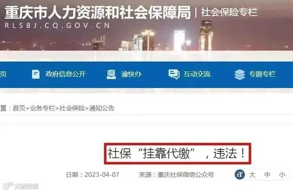This screenshot has height=192, width=293.
Task: Select small font size 小
Action: pos(282,175)
